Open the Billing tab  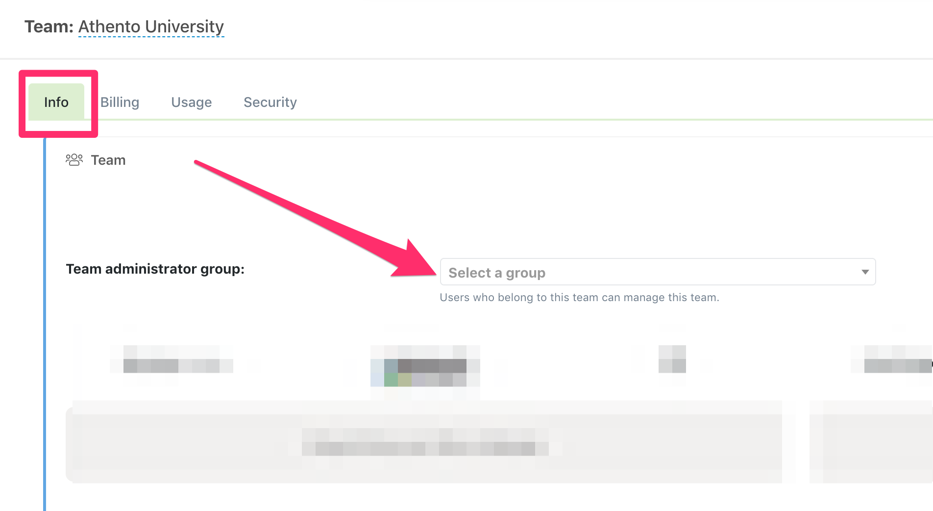[x=120, y=102]
